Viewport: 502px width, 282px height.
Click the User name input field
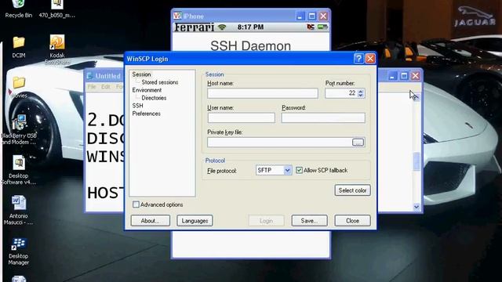tap(241, 117)
